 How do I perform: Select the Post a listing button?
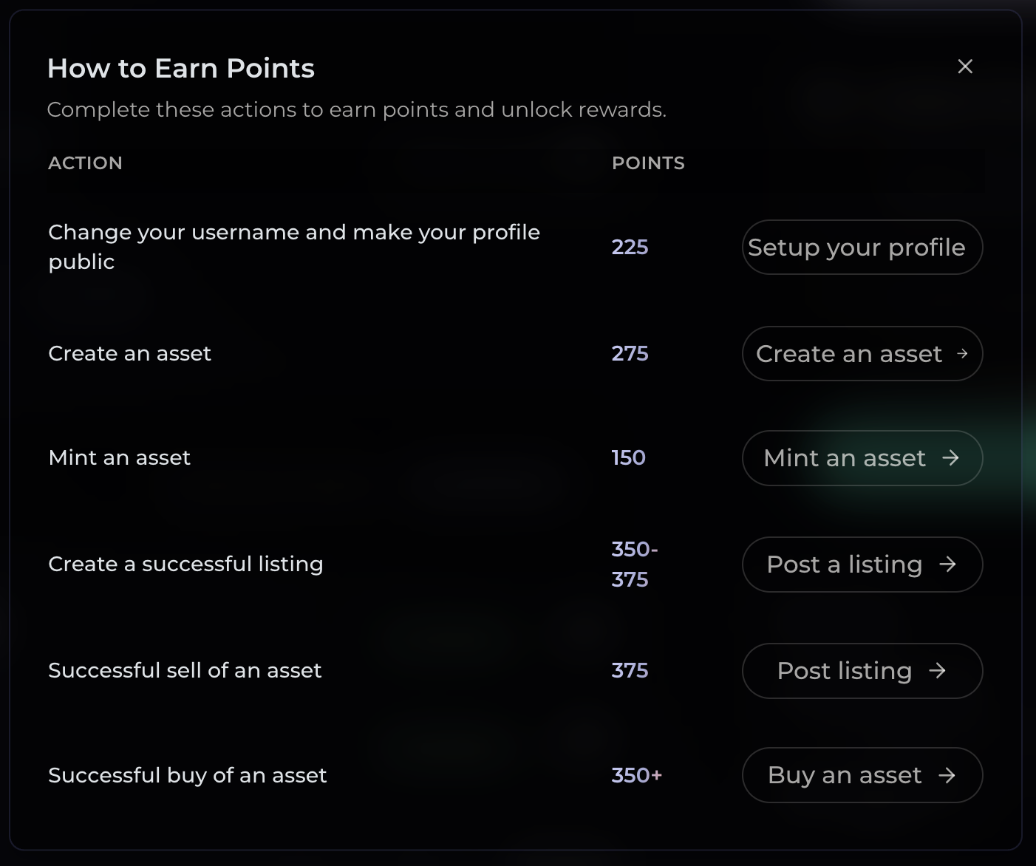862,565
